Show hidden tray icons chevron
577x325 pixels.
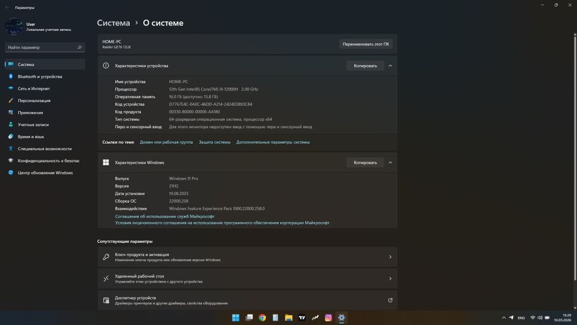point(504,317)
